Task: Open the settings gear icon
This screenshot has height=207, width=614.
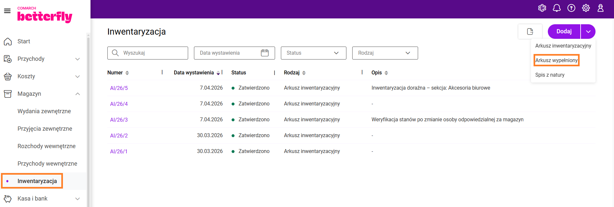Action: pyautogui.click(x=586, y=8)
